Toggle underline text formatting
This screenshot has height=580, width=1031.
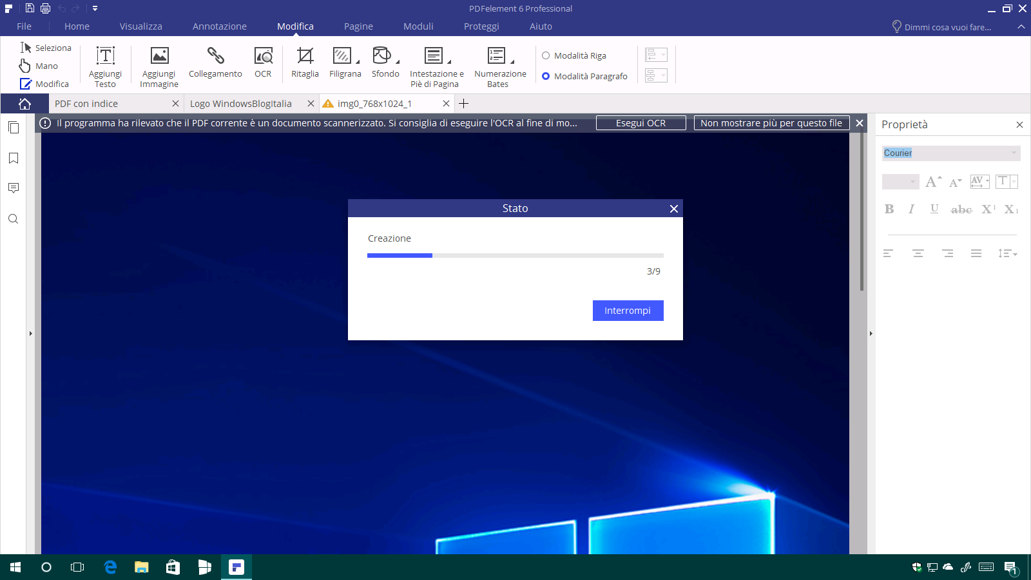tap(934, 209)
